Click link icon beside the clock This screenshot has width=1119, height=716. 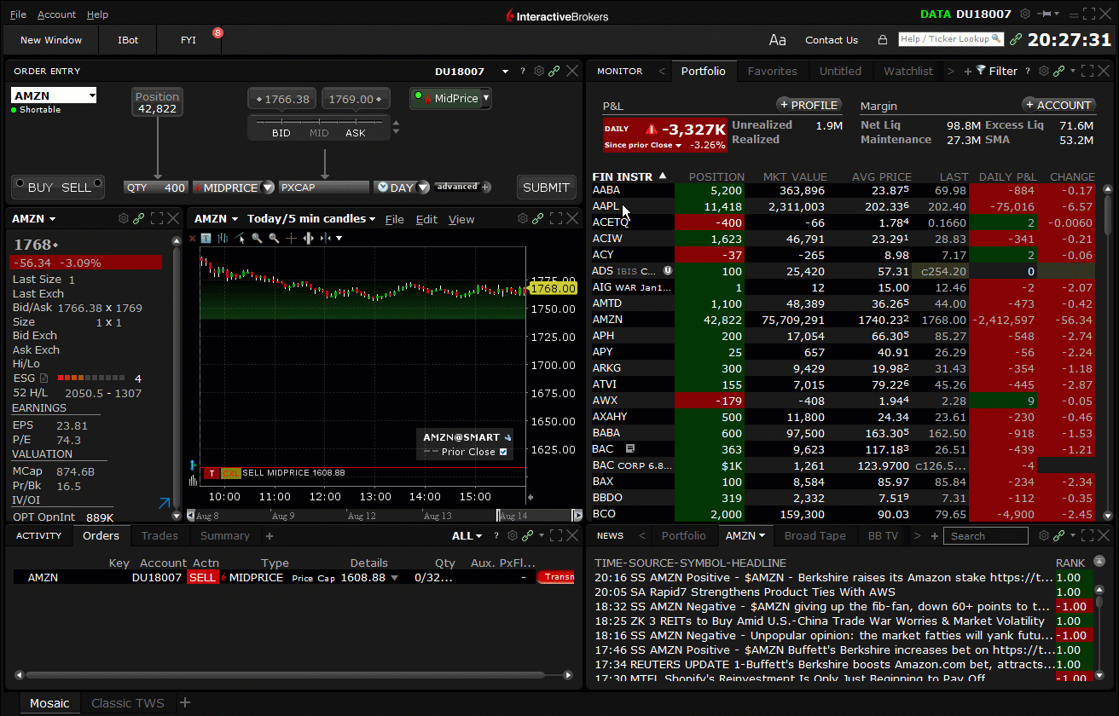[1016, 39]
